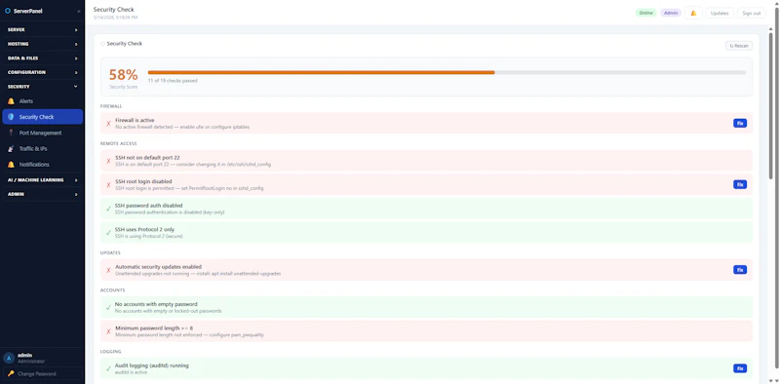Click Change Password button
Image resolution: width=780 pixels, height=384 pixels.
(42, 373)
